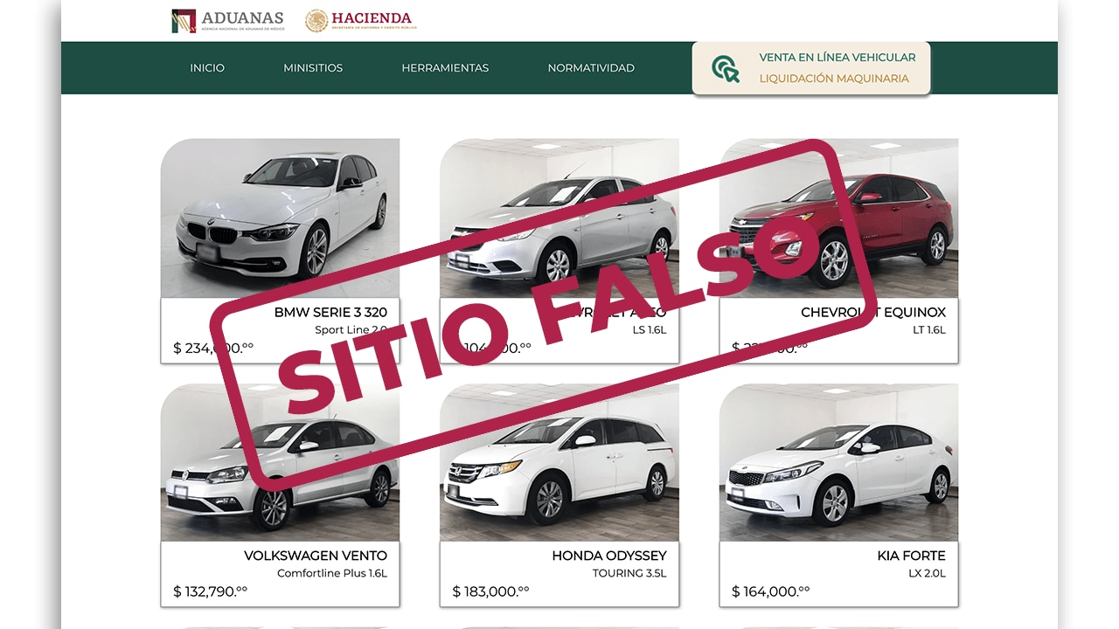Open the Minisitios menu

pyautogui.click(x=313, y=68)
